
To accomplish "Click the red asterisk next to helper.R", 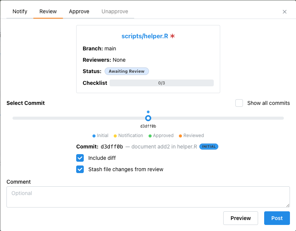I will tap(172, 36).
